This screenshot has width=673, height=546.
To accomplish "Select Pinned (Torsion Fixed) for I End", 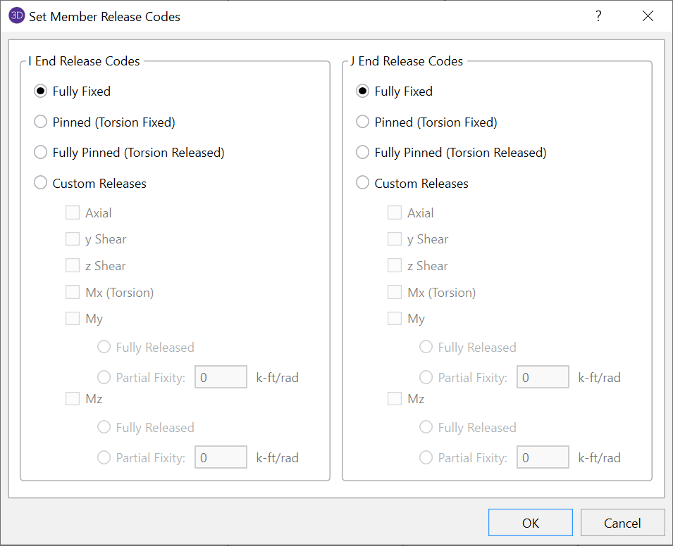I will point(41,122).
